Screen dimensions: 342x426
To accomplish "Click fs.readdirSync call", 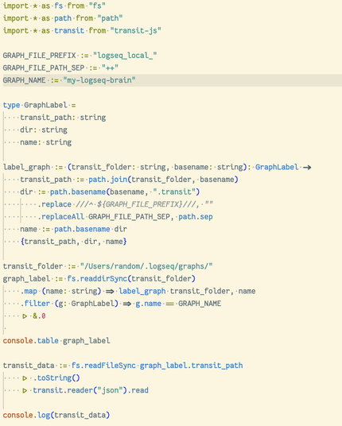I will 97,278.
